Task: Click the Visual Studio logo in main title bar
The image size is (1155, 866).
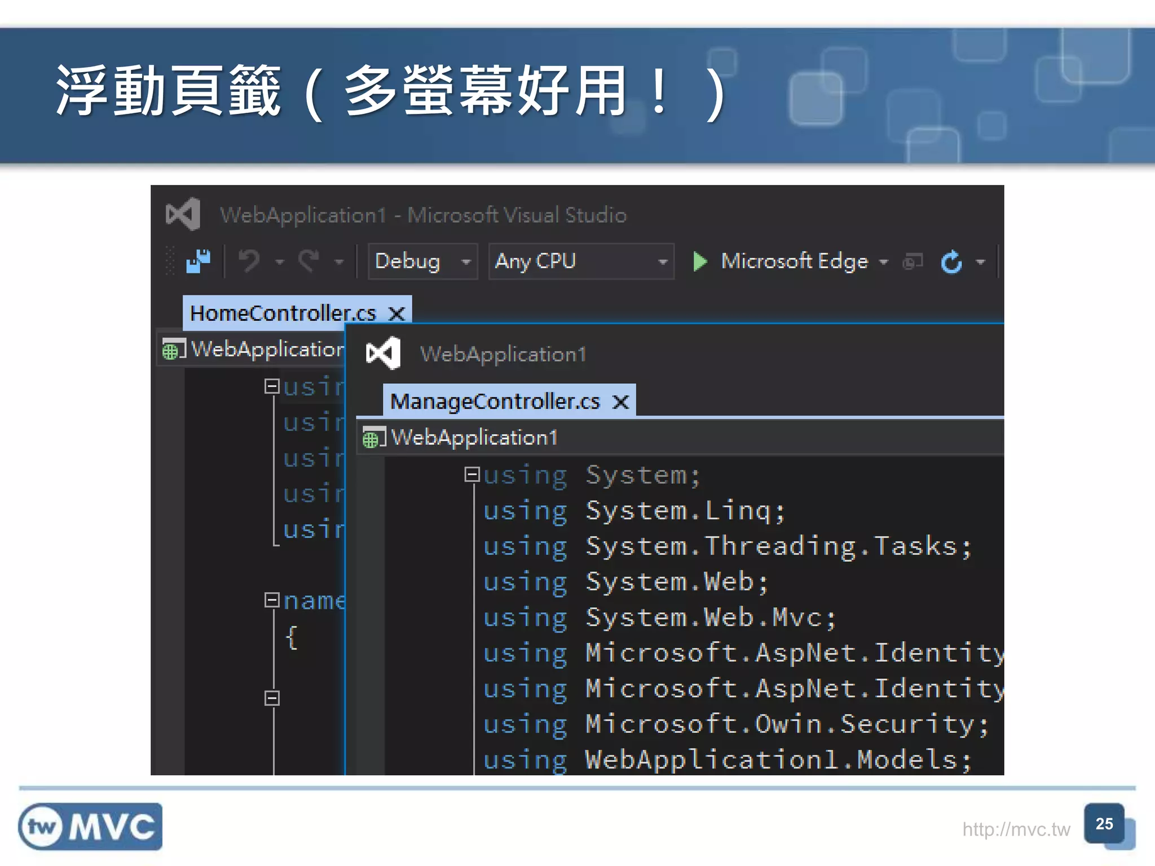Action: tap(183, 214)
